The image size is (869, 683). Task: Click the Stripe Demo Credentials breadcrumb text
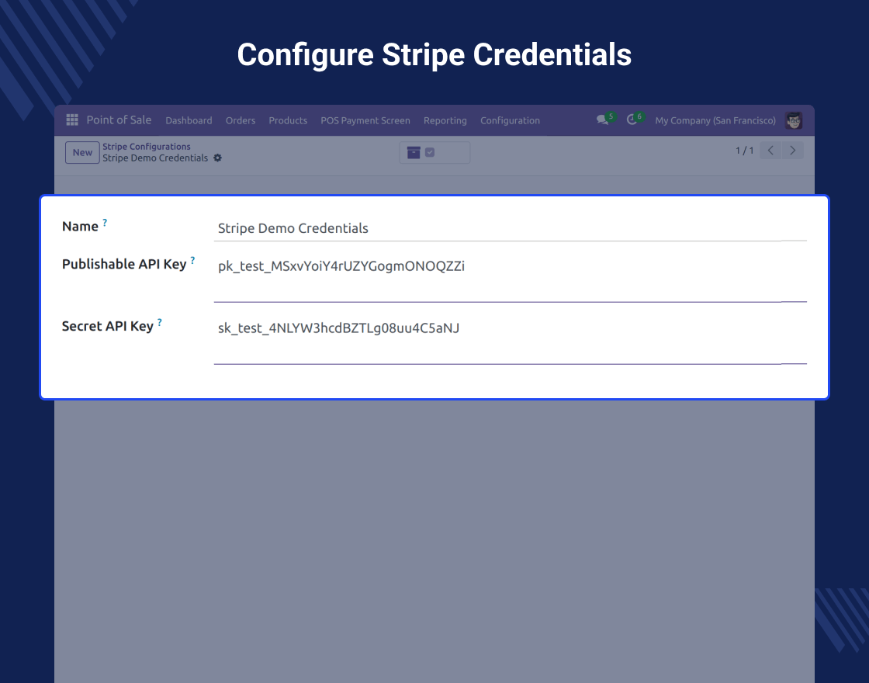(155, 158)
